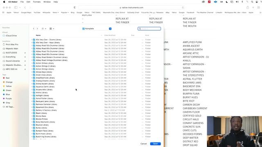Viewport: 262px width, 147px height.
Task: Select Body Mechanik Library folder
Action: pyautogui.click(x=45, y=122)
